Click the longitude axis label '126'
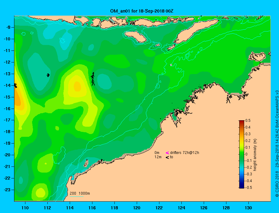Screen dimensions: 279x213 (x=204, y=208)
